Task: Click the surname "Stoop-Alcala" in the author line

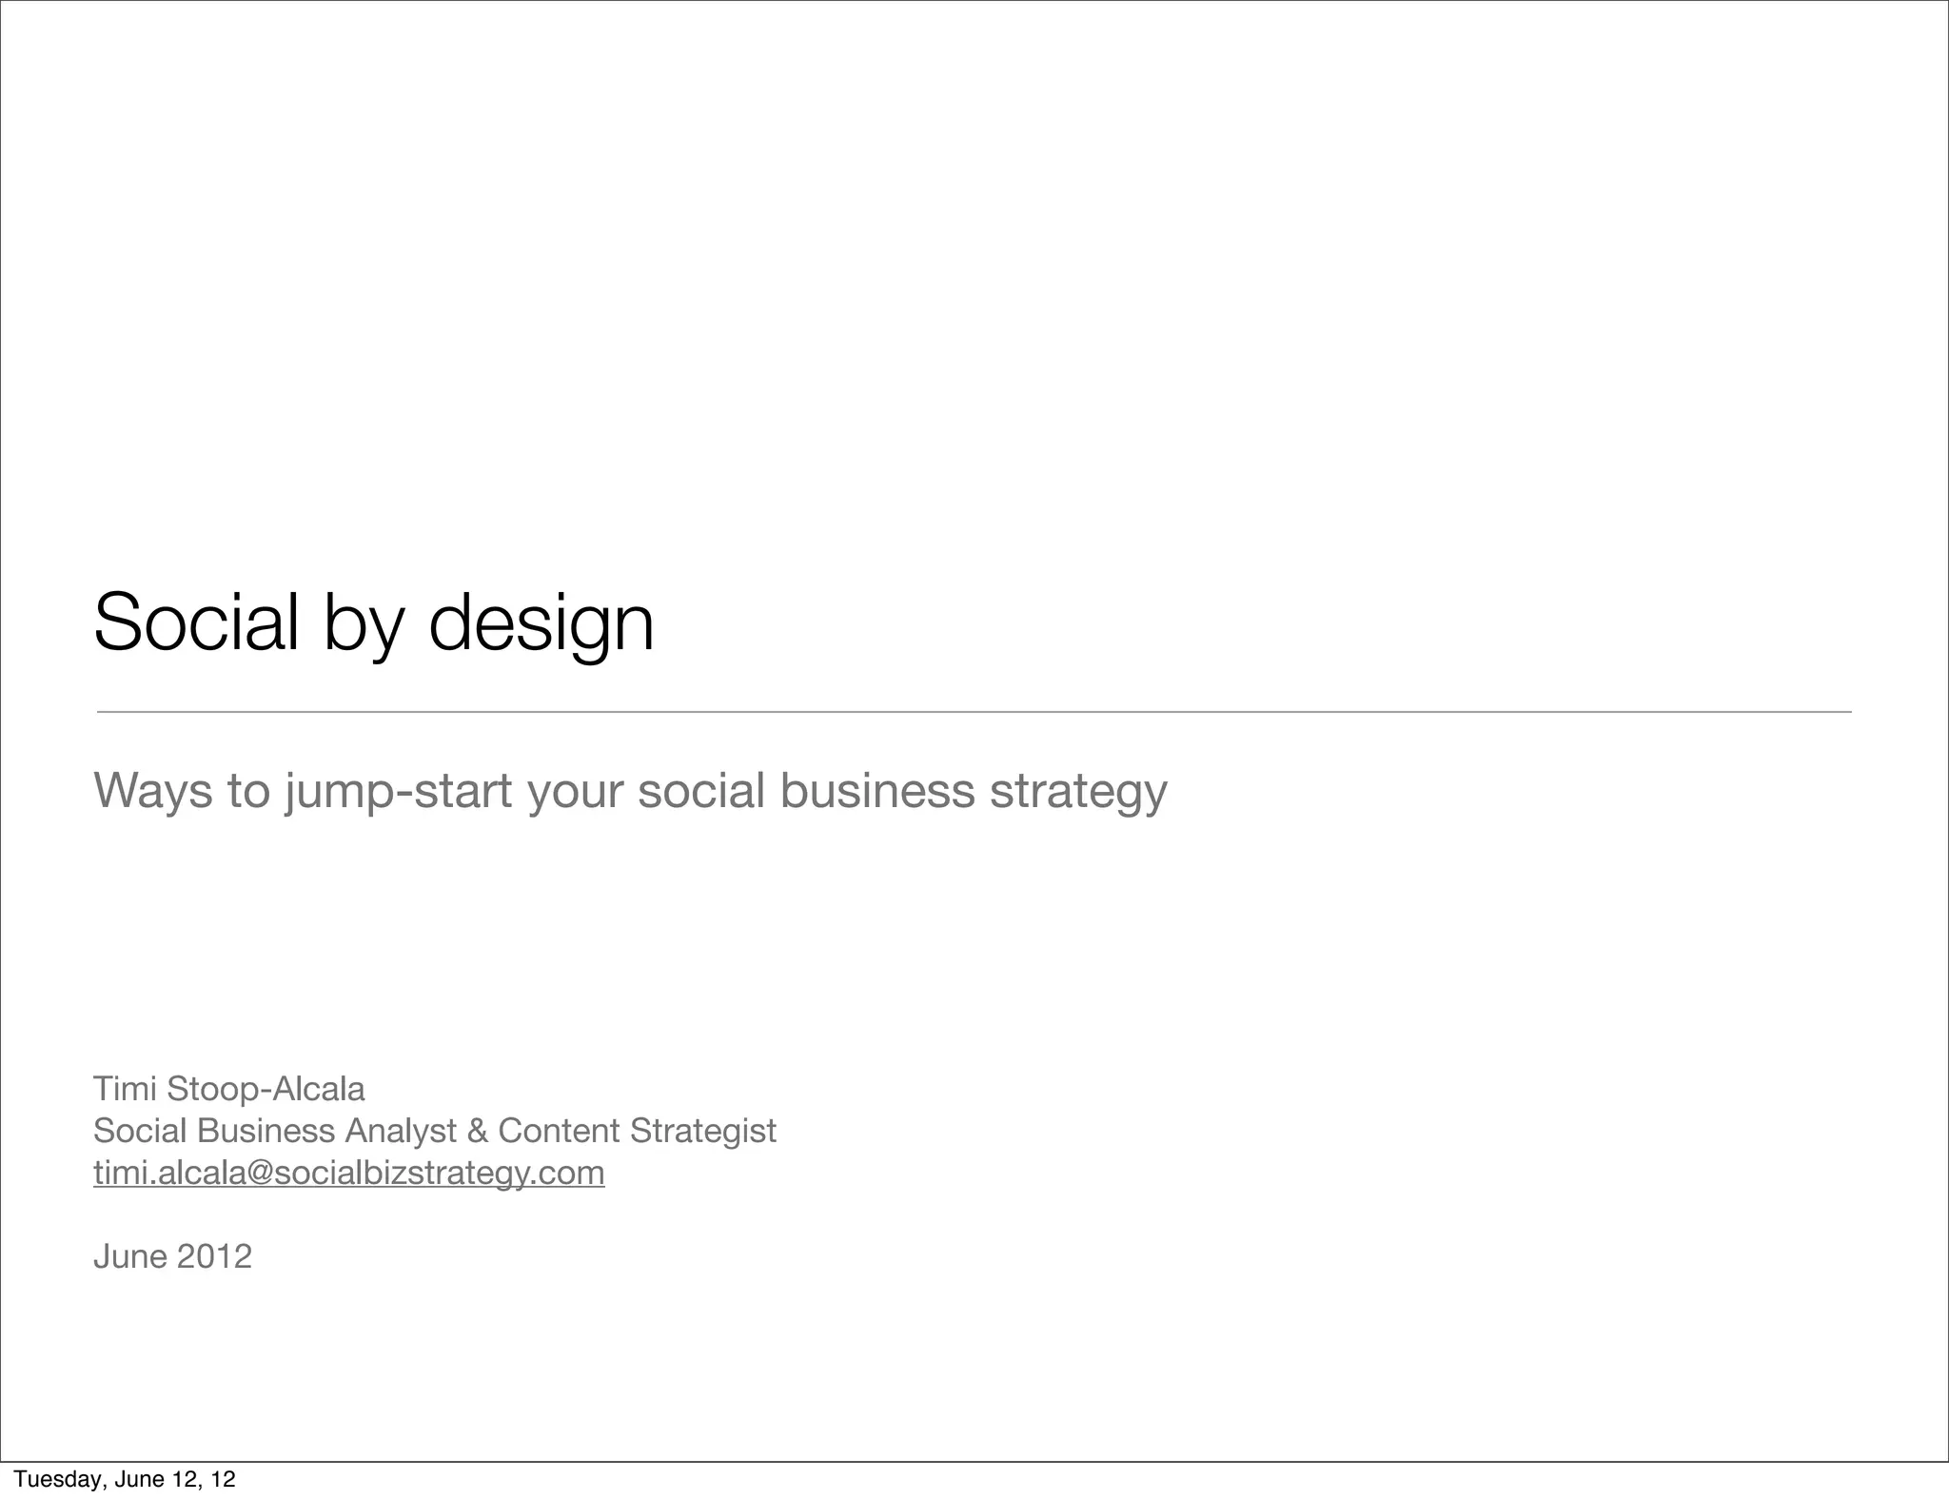Action: [266, 1088]
